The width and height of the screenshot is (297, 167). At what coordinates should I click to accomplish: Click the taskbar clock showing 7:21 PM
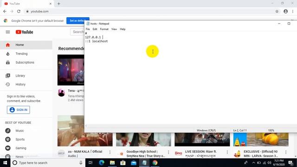pyautogui.click(x=279, y=163)
